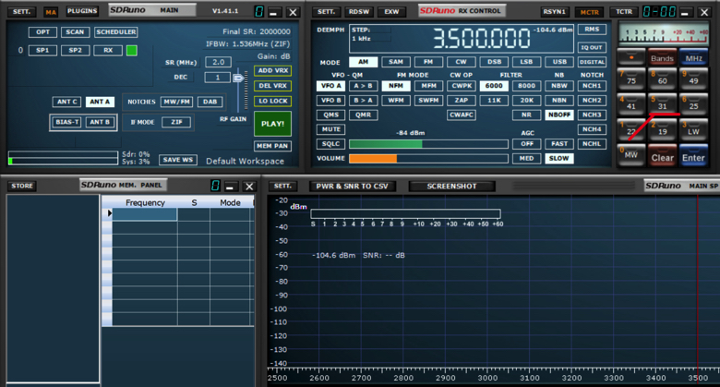Open MEM PAN
The image size is (720, 387).
pos(272,146)
